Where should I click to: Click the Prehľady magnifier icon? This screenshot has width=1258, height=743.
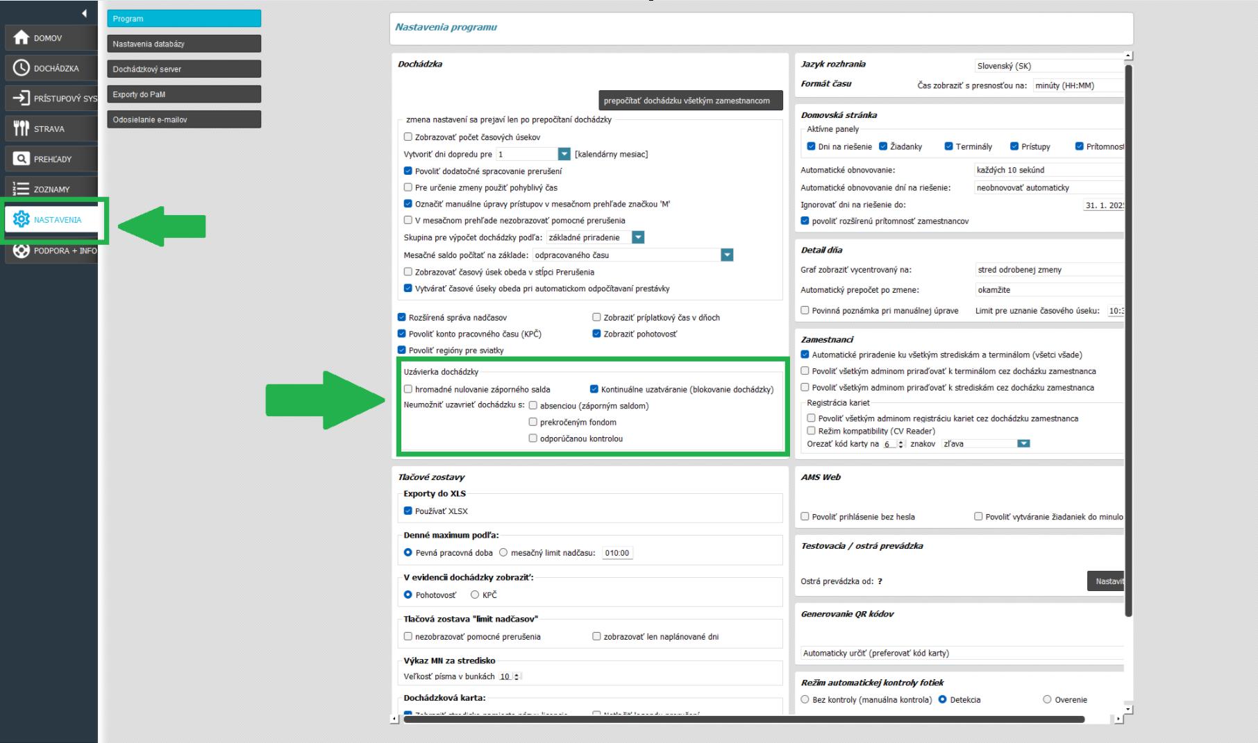point(22,159)
